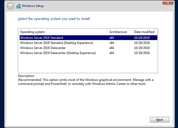Viewport: 178px width, 128px height.
Task: Click x64 in the highlighted Standard row
Action: (112, 38)
